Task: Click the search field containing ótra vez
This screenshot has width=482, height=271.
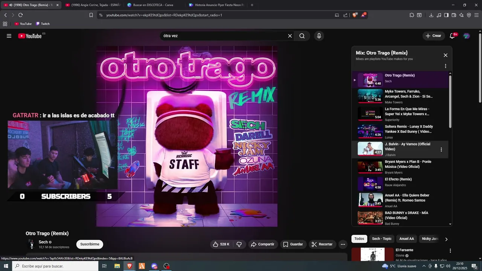Action: 224,36
